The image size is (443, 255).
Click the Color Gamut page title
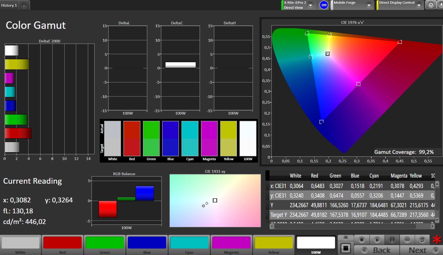pyautogui.click(x=36, y=25)
